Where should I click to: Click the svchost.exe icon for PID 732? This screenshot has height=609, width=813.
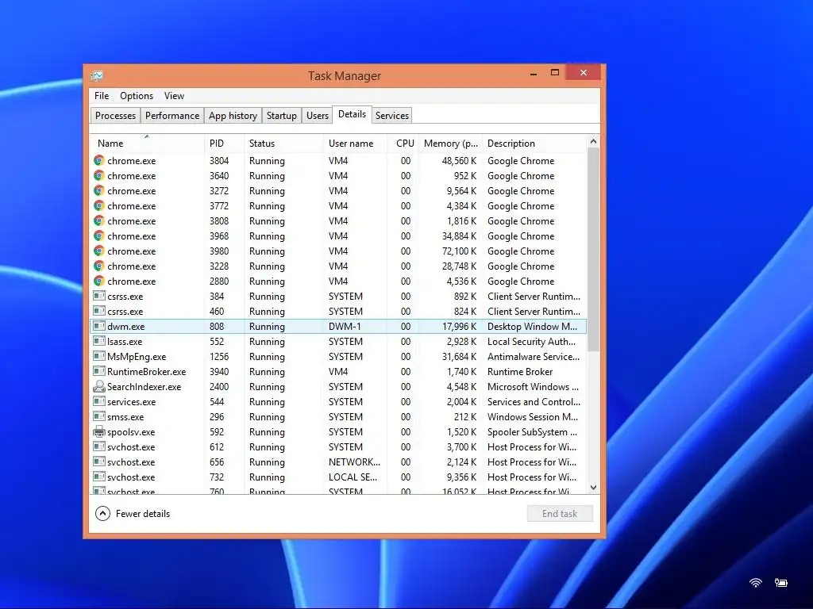[99, 476]
